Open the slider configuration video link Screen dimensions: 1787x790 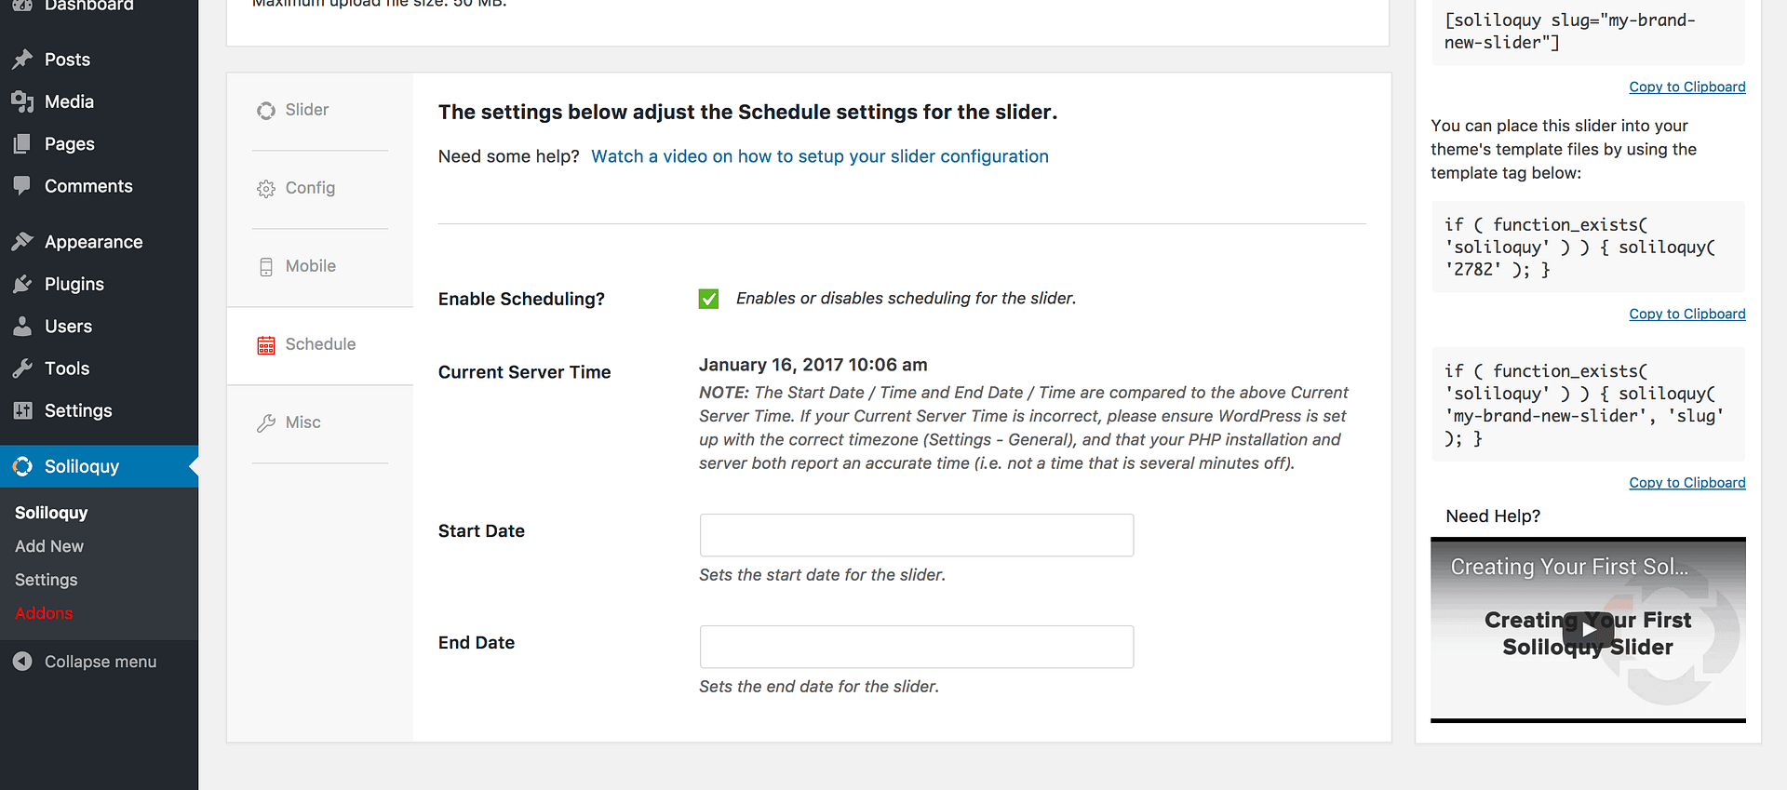click(x=819, y=156)
